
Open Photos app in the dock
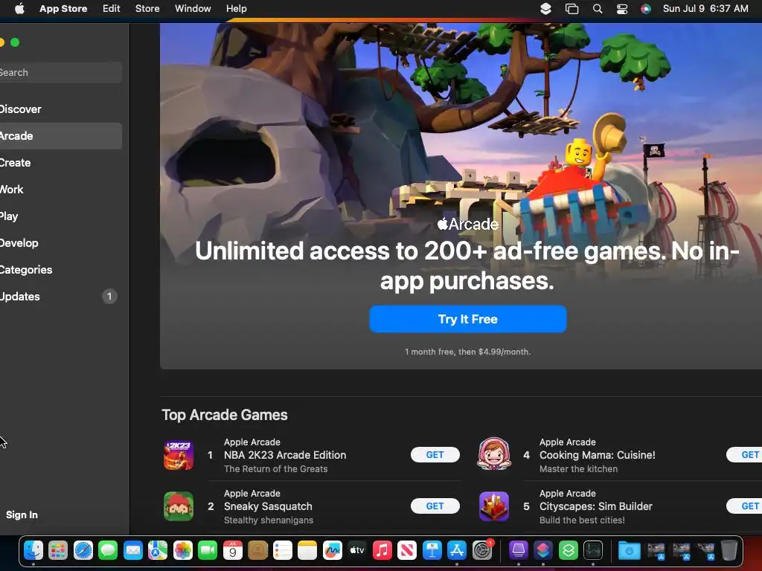[183, 550]
